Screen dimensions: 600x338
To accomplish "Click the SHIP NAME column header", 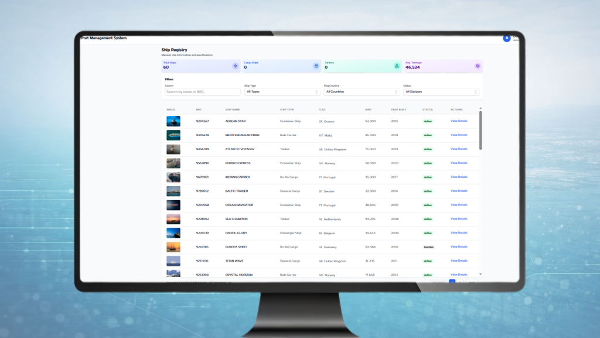I will tap(233, 110).
